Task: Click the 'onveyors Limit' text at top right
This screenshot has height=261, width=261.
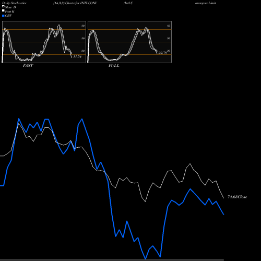Action: (206, 3)
